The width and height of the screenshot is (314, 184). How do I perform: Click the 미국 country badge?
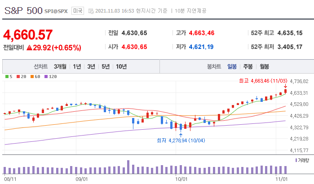(x=78, y=11)
